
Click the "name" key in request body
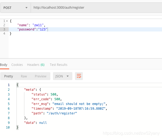(23, 25)
